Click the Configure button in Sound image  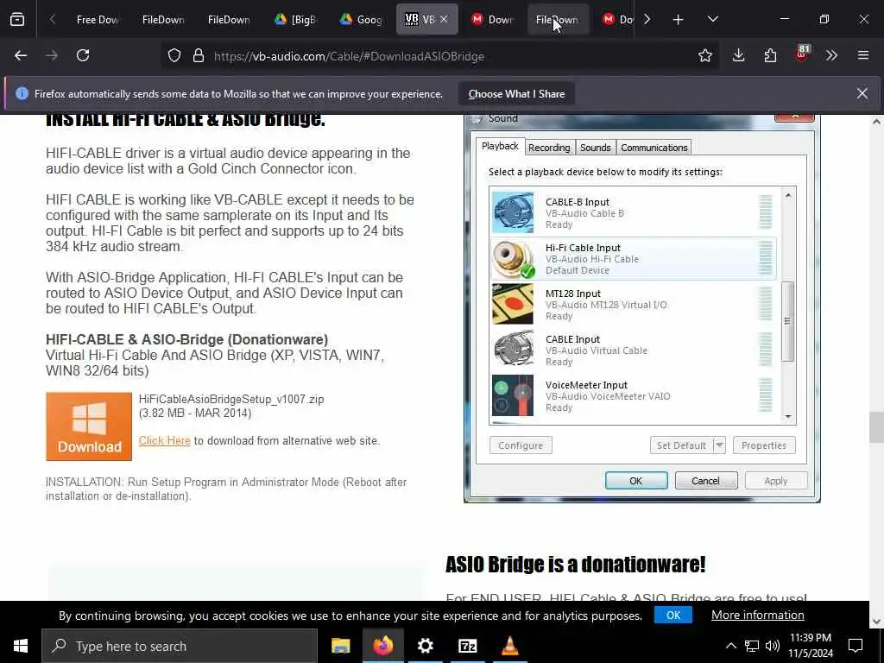click(x=521, y=445)
